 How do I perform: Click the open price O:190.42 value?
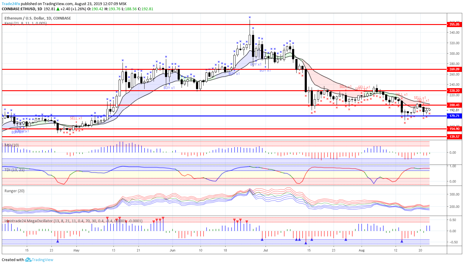coord(95,9)
